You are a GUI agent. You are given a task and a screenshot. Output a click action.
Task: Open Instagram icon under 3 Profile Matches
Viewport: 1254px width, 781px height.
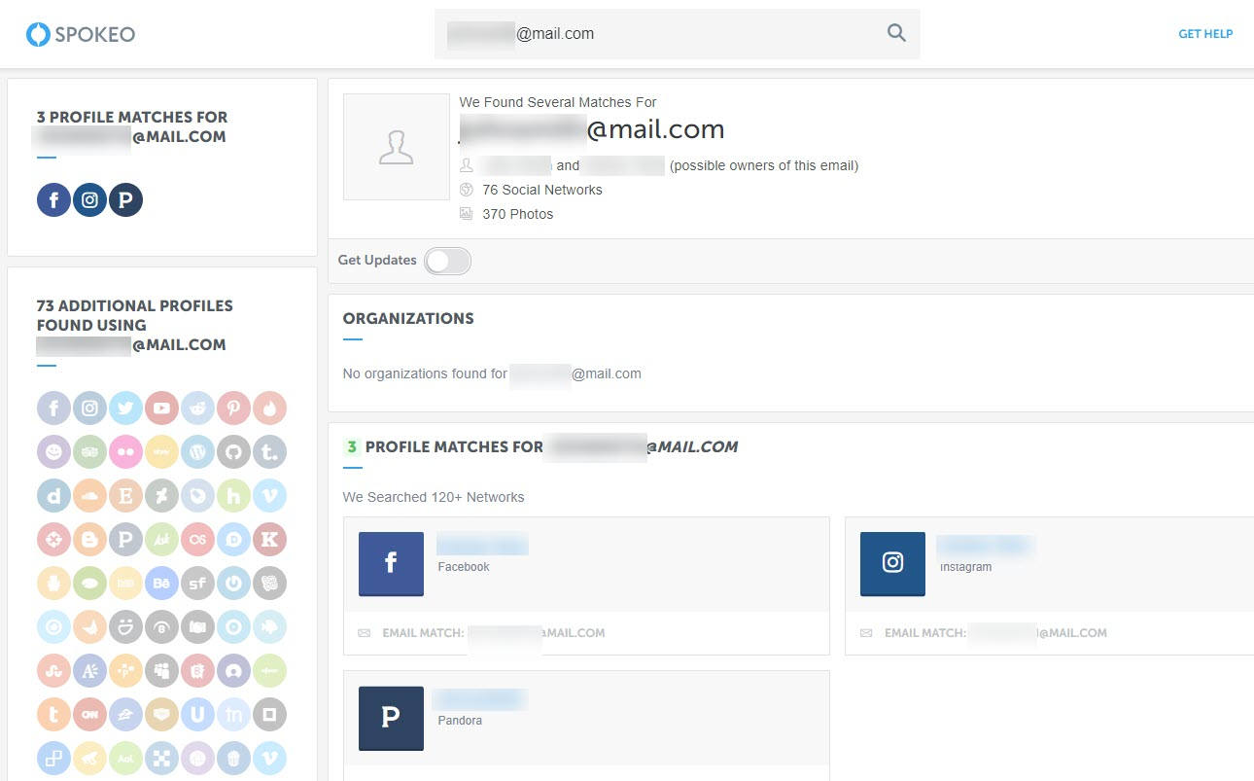pyautogui.click(x=89, y=199)
